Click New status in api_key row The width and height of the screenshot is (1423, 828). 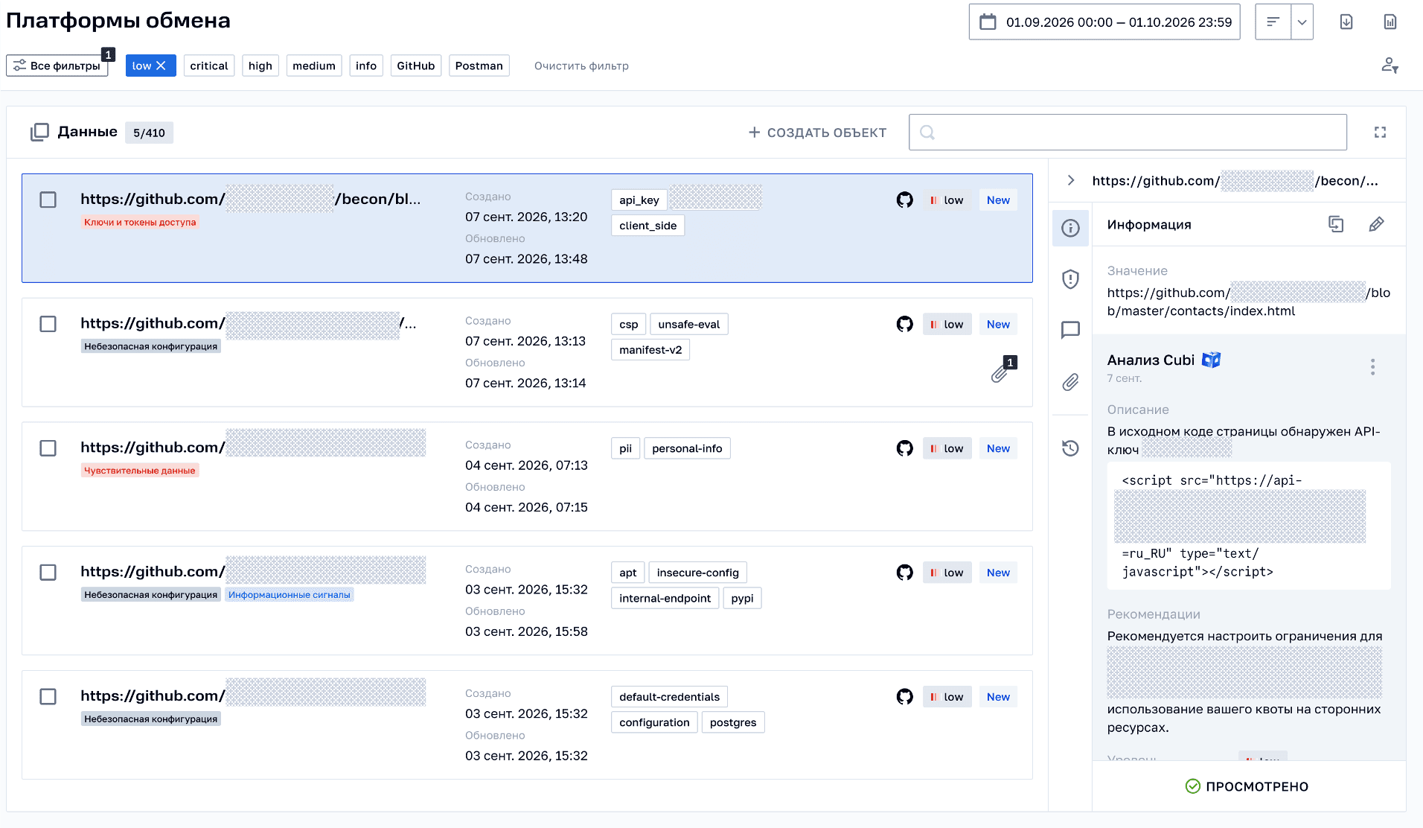point(998,200)
